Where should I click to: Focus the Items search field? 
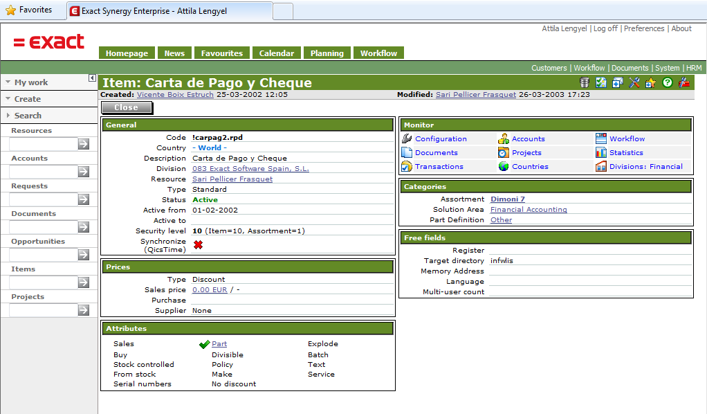pos(44,282)
